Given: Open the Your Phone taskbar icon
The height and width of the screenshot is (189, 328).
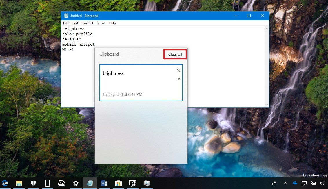Looking at the screenshot, I should click(x=47, y=183).
